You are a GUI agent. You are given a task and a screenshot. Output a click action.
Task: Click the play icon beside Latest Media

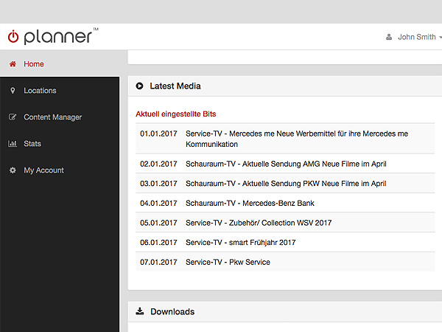139,86
